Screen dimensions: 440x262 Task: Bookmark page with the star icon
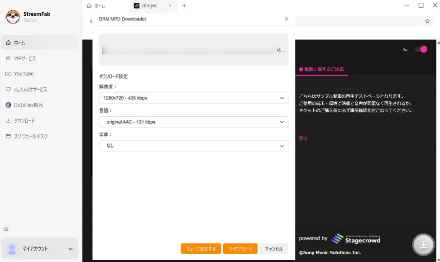click(x=427, y=21)
